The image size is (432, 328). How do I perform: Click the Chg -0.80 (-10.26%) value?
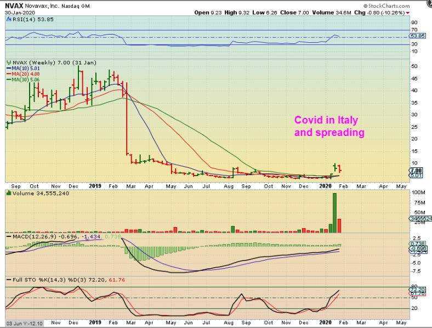coord(379,13)
